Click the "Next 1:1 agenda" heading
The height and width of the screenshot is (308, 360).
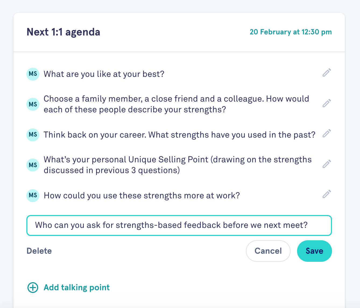click(63, 32)
